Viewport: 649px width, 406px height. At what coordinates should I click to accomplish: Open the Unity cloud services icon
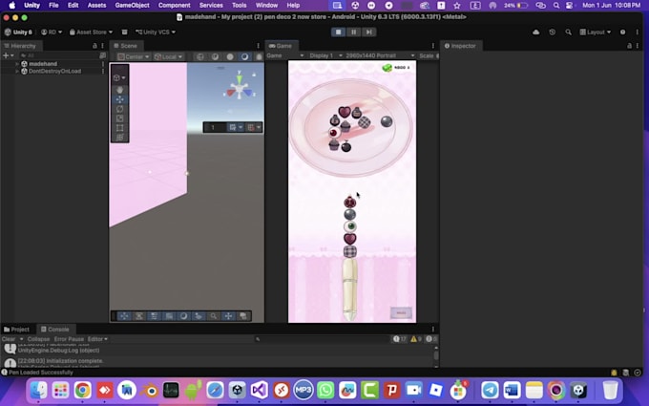pos(536,32)
